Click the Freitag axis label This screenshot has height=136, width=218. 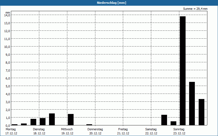pyautogui.click(x=123, y=129)
